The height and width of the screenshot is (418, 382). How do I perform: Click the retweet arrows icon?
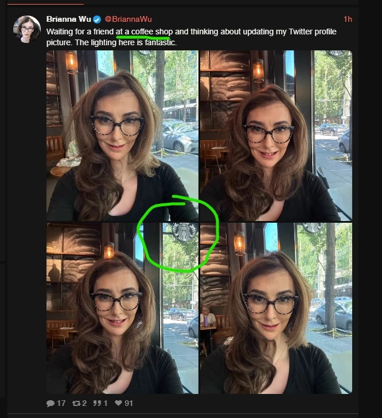76,403
